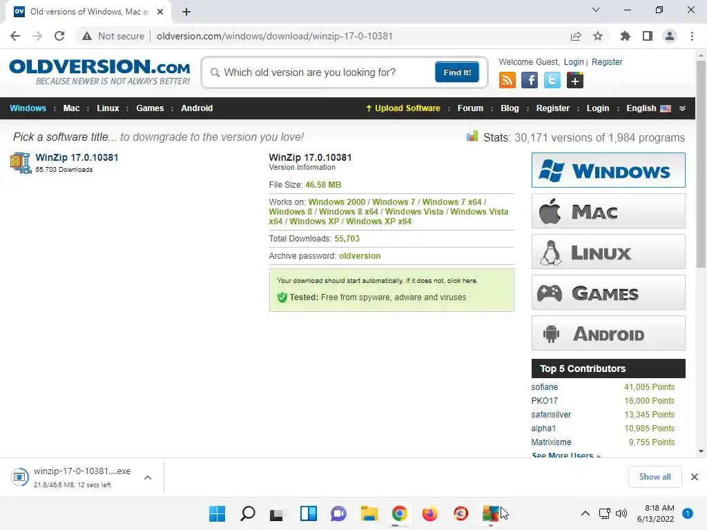Open Linux category sidebar banner
Viewport: 707px width, 530px height.
[608, 251]
